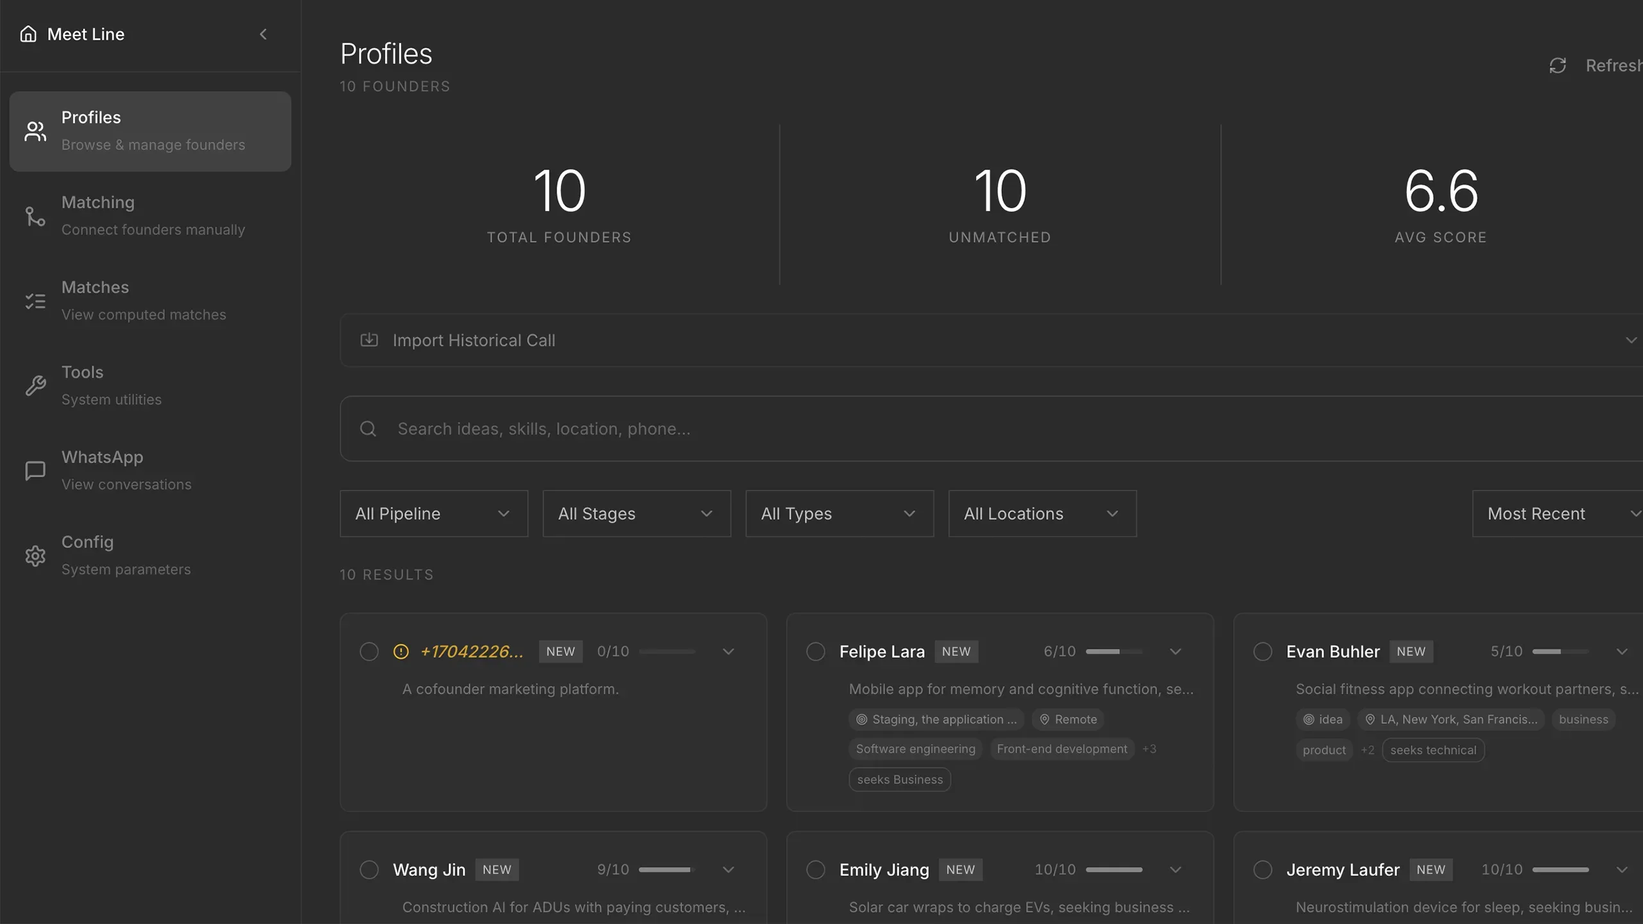Select Felipe Lara's profile checkbox circle
Image resolution: width=1643 pixels, height=924 pixels.
(816, 651)
